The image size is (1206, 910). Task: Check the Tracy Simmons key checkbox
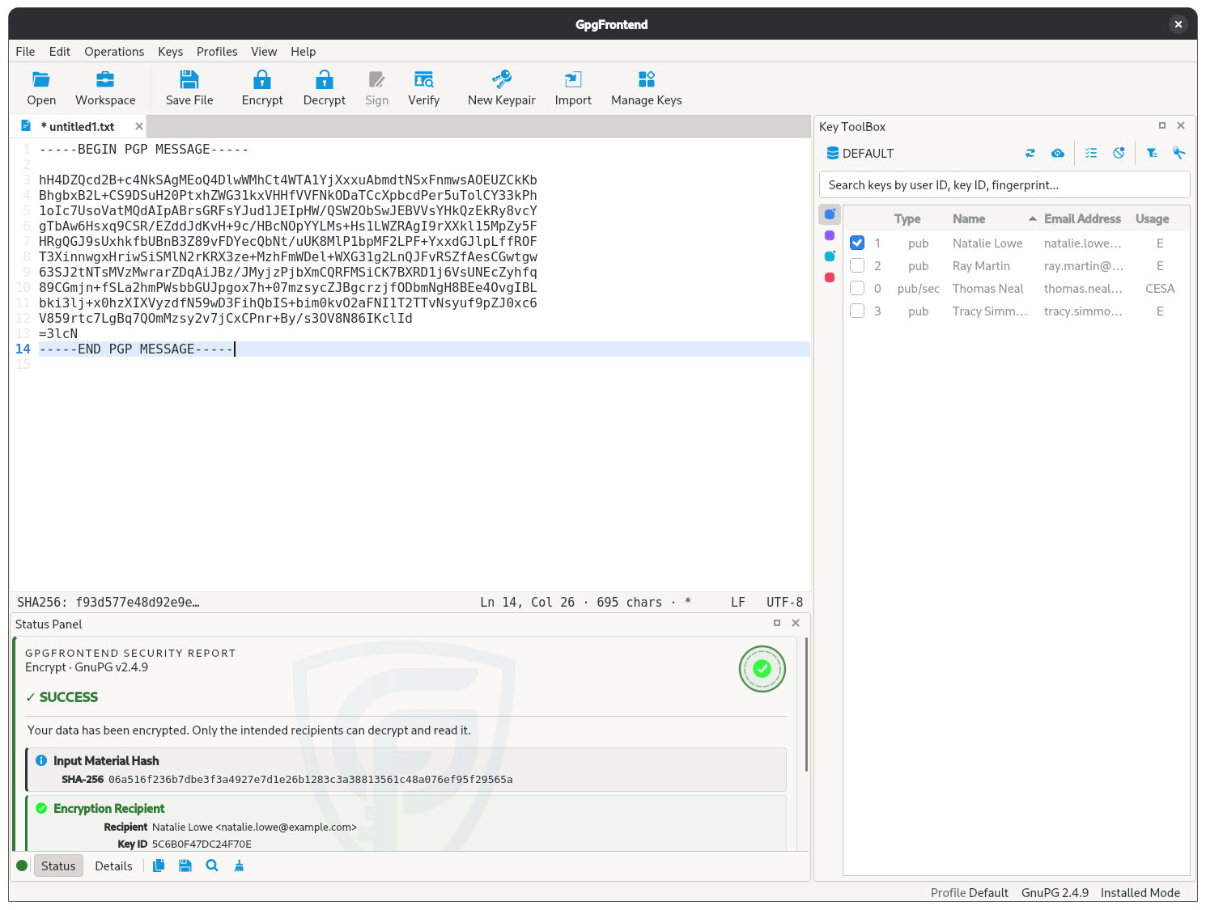pos(857,311)
